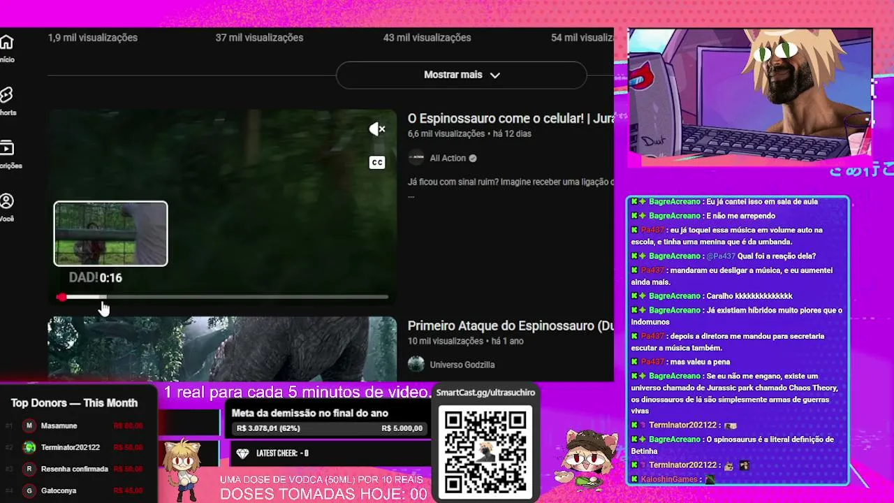Screen dimensions: 894x503
Task: Click the donation goal bar at 'R$ 3.078,01 (62%)'
Action: click(330, 428)
